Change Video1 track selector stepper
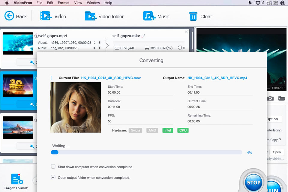The image size is (288, 192). point(94,43)
